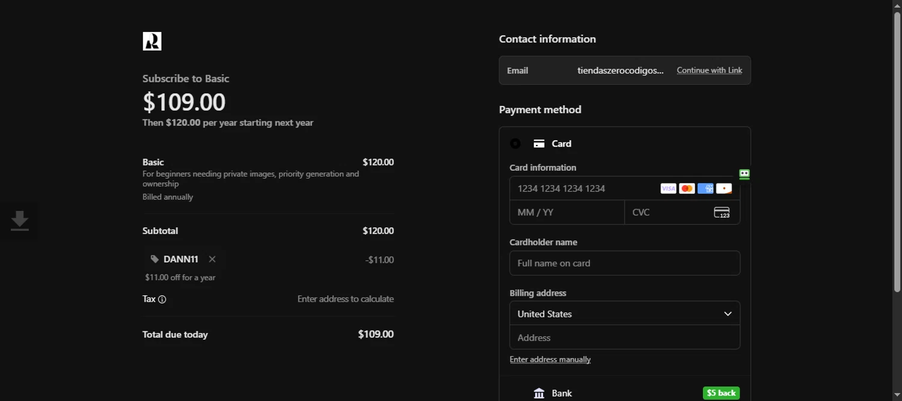Screen dimensions: 902x401
Task: Click the merchant logo at top left
Action: (x=152, y=41)
